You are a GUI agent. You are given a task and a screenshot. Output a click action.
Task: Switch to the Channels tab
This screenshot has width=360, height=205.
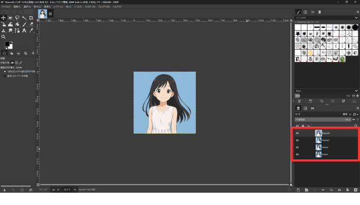point(305,108)
